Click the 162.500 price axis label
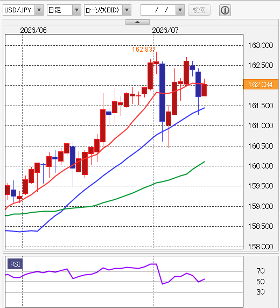Image resolution: width=280 pixels, height=308 pixels. pyautogui.click(x=261, y=65)
